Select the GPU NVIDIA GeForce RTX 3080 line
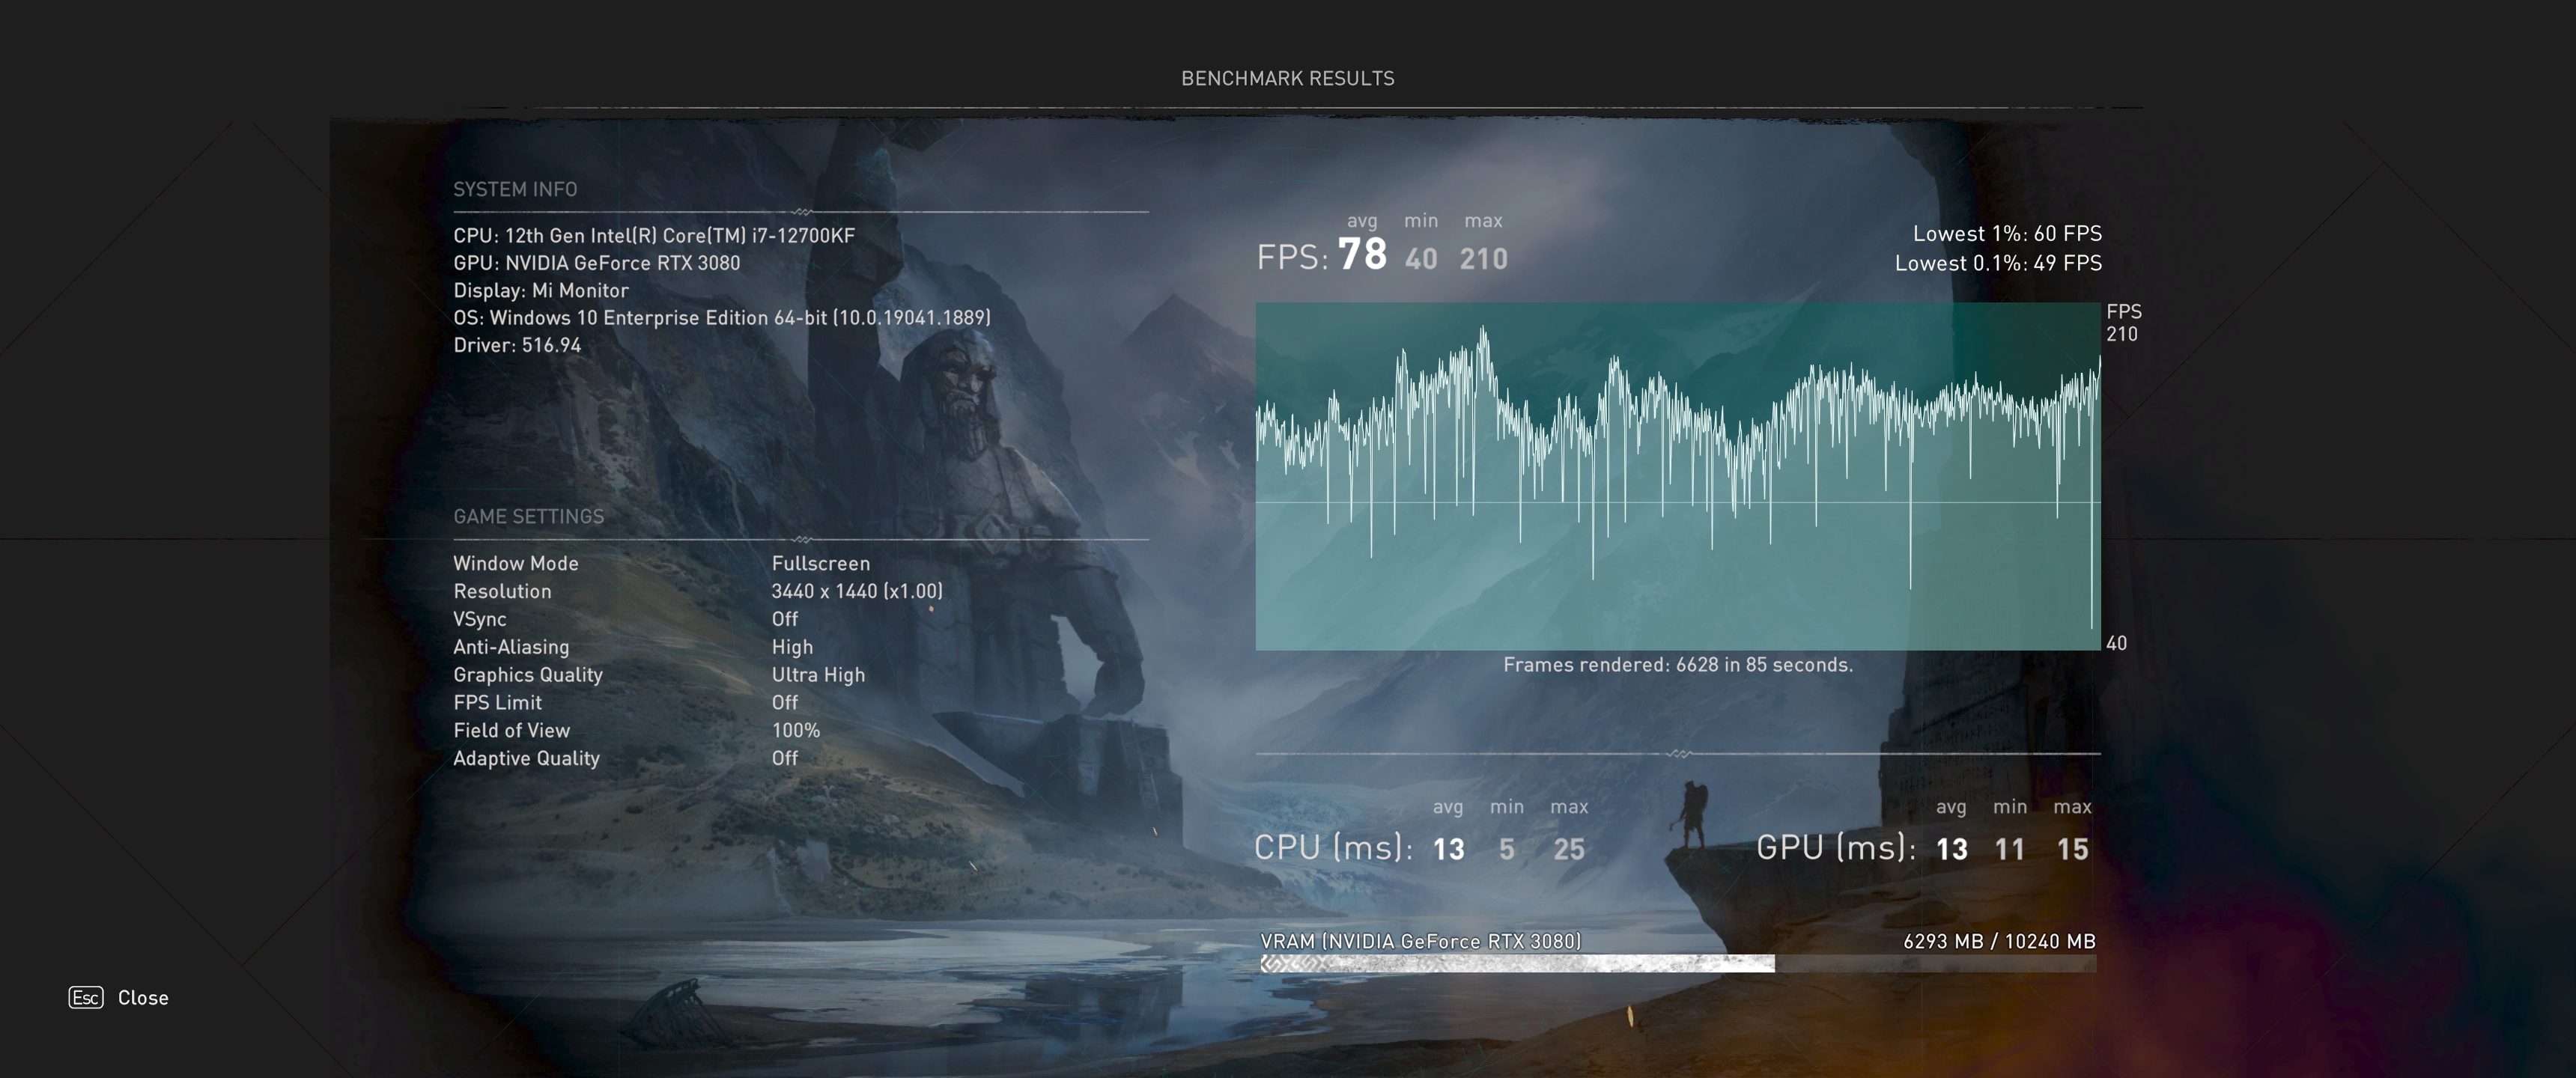 [x=597, y=263]
